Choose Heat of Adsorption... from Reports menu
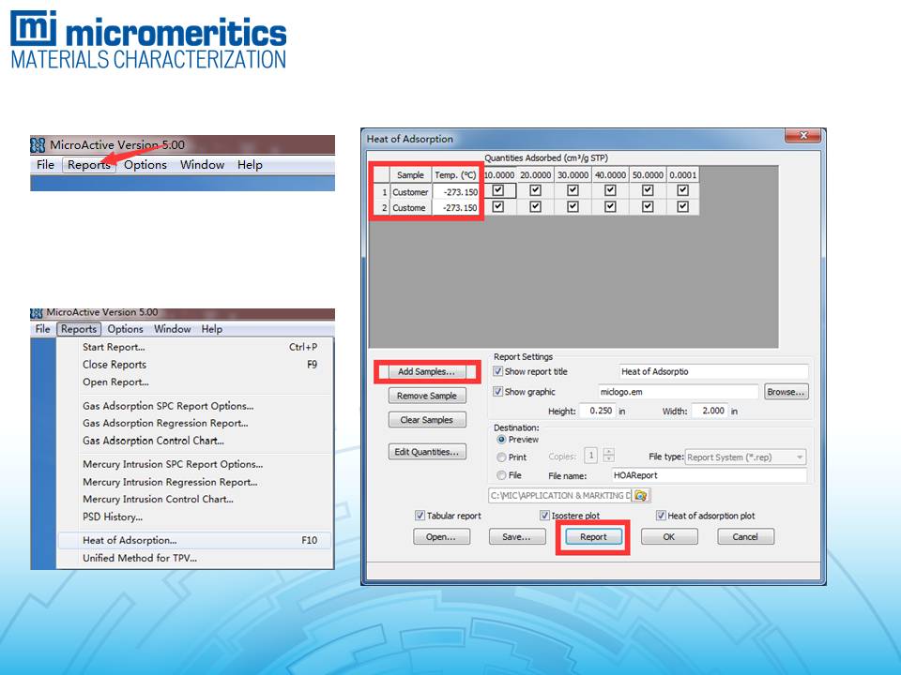Viewport: 901px width, 675px height. (x=130, y=540)
